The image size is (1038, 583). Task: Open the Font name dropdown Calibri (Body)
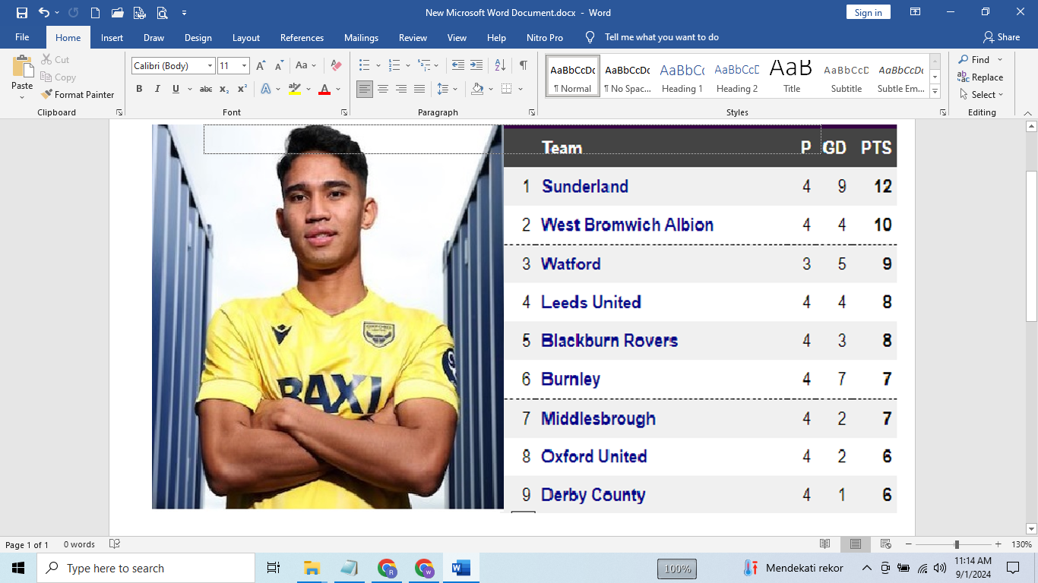tap(210, 66)
